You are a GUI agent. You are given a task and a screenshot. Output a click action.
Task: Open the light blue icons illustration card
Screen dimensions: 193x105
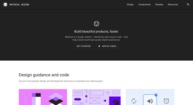pyautogui.click(x=150, y=97)
